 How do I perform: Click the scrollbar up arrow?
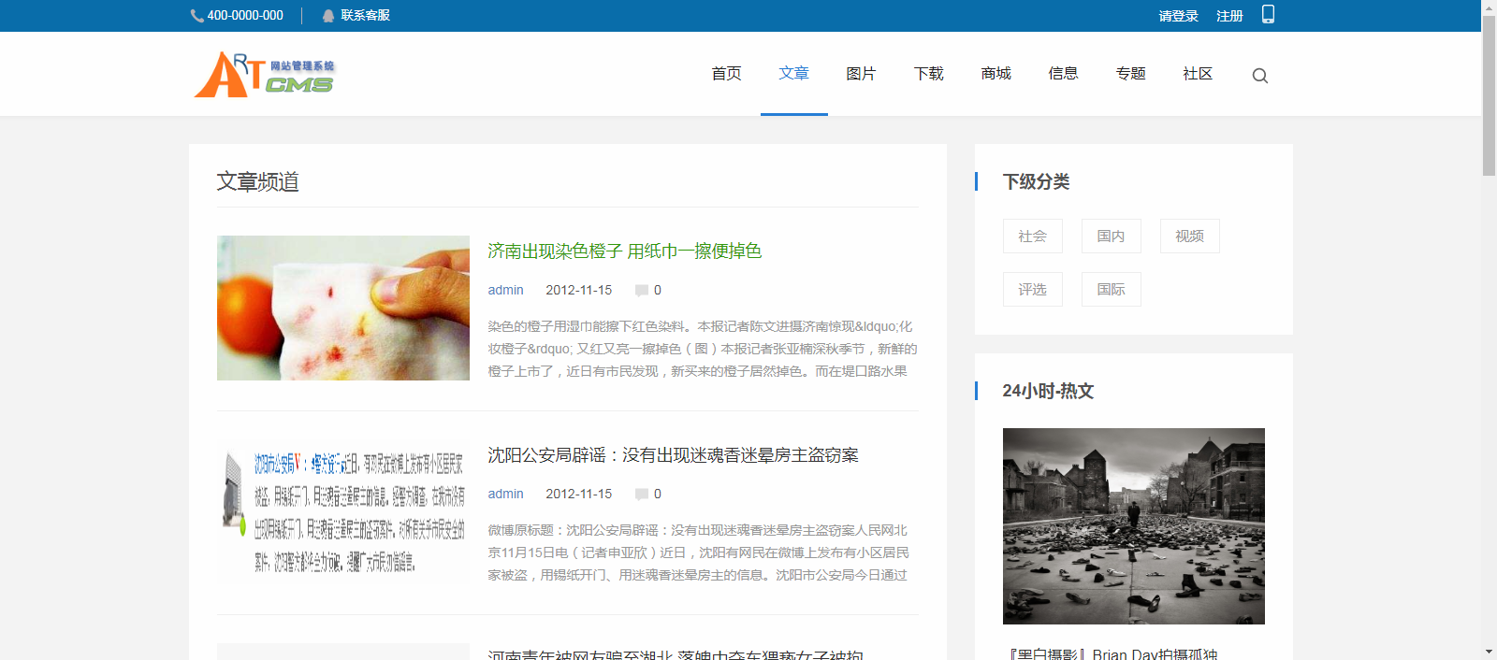tap(1489, 6)
